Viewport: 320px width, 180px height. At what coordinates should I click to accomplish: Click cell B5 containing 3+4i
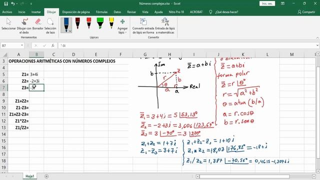coord(36,74)
